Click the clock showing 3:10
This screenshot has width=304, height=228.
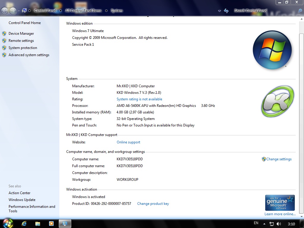tap(291, 224)
